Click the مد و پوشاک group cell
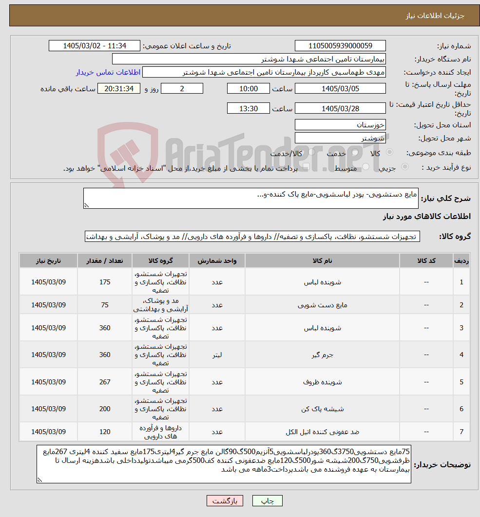Screen dimensions: 480x517 (160, 305)
